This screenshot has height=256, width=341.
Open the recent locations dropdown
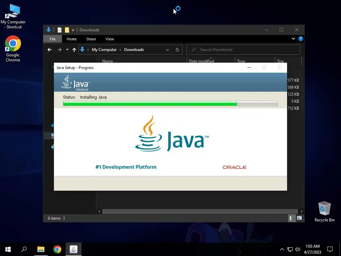pos(67,50)
